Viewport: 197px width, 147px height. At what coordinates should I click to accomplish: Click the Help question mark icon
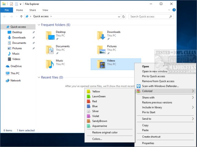click(174, 10)
